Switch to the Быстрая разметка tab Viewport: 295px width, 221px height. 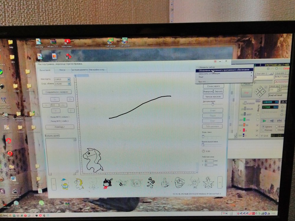(x=80, y=70)
